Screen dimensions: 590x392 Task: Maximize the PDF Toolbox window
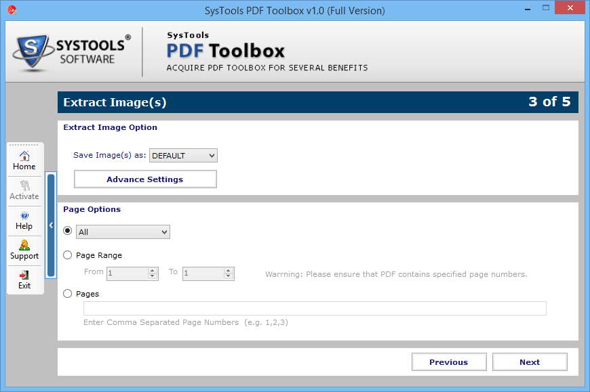pos(546,8)
